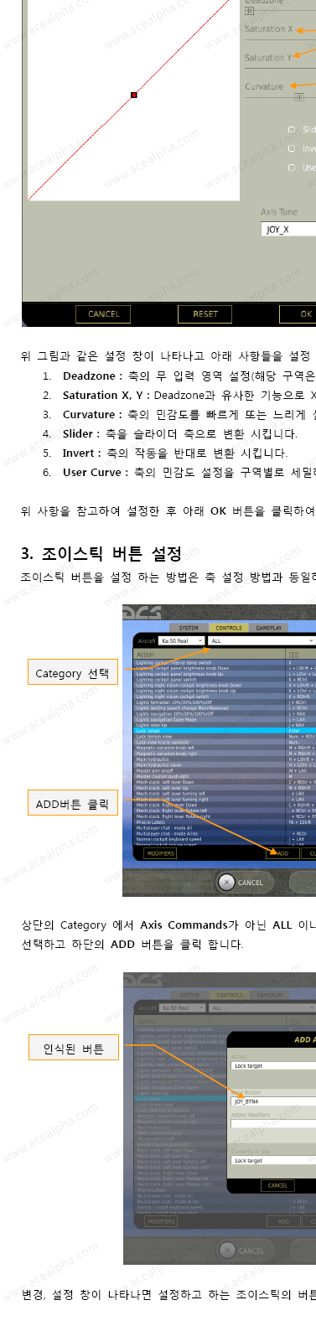The height and width of the screenshot is (1326, 316).
Task: Click the X icon on lower CANCEL button
Action: (x=227, y=1251)
